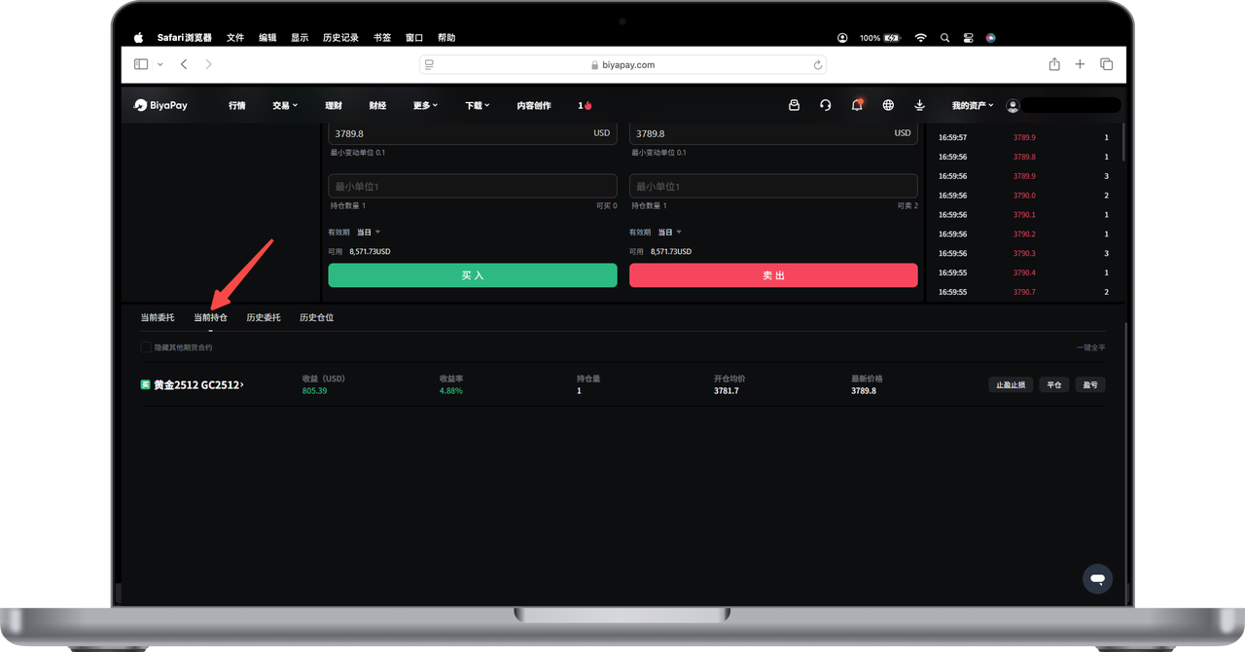Open the language globe icon
This screenshot has width=1245, height=652.
888,105
